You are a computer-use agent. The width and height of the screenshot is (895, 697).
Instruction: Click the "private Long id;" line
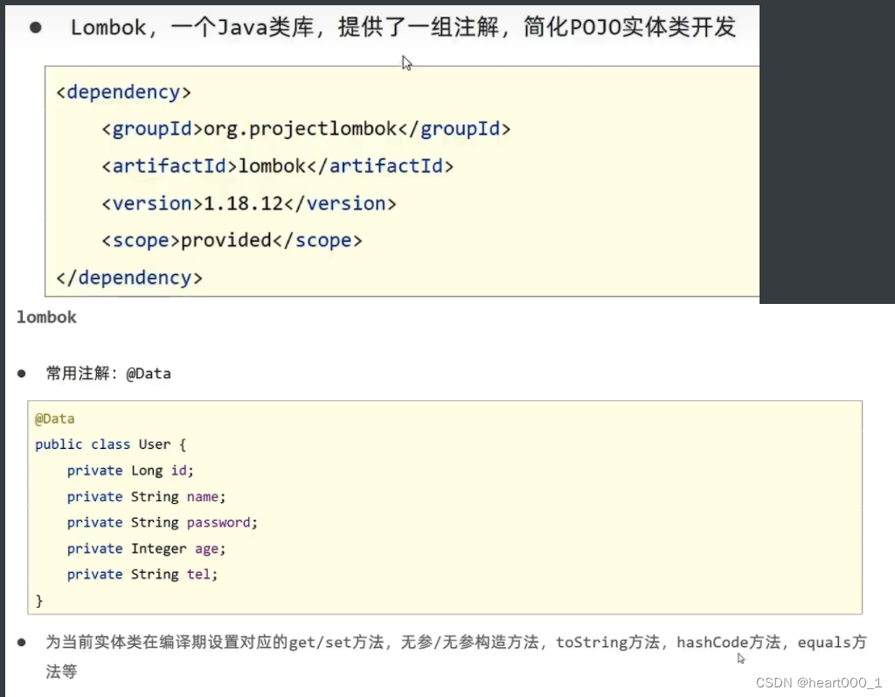click(130, 471)
